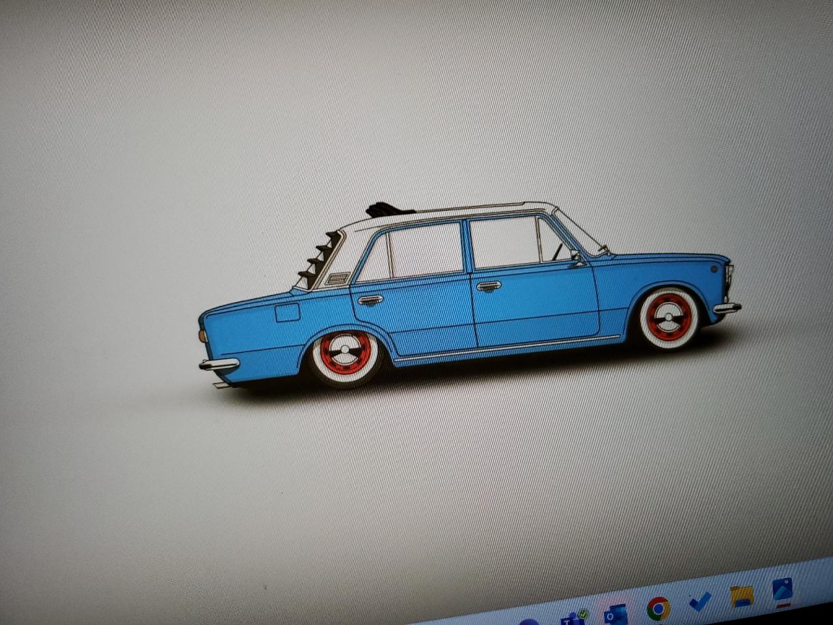Open Google Chrome from the taskbar
Image resolution: width=833 pixels, height=625 pixels.
tap(658, 609)
